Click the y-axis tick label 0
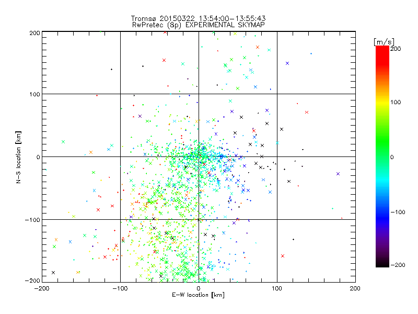Screen dimensions: 418x314 pyautogui.click(x=38, y=157)
